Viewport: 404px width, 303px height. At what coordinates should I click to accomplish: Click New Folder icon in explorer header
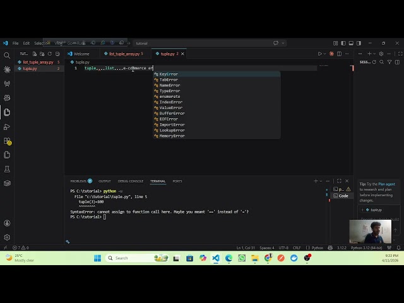point(42,54)
